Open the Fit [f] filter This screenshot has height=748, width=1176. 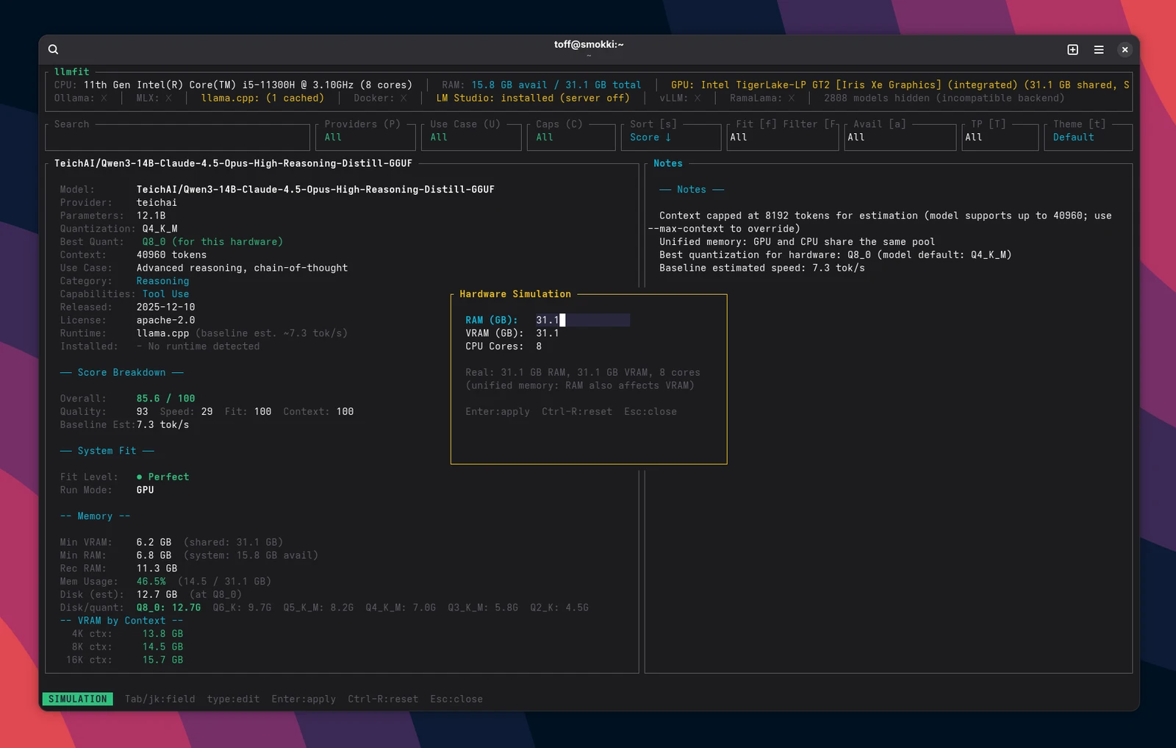[x=783, y=137]
